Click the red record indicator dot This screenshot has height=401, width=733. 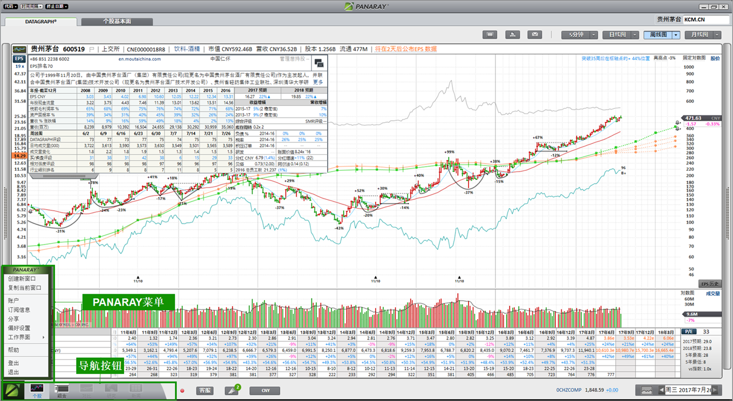pyautogui.click(x=183, y=390)
